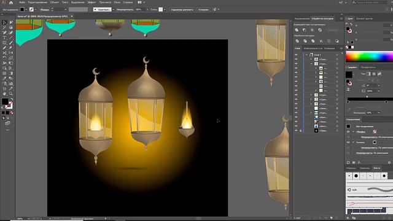
Task: Click target circle of Слой 1
Action: coord(337,55)
